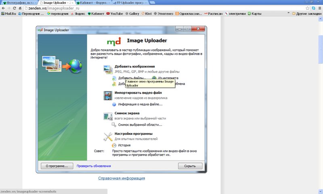Viewport: 323px width, 194px height.
Task: Click the 'Снимок экрана' screenshot icon
Action: [x=108, y=116]
